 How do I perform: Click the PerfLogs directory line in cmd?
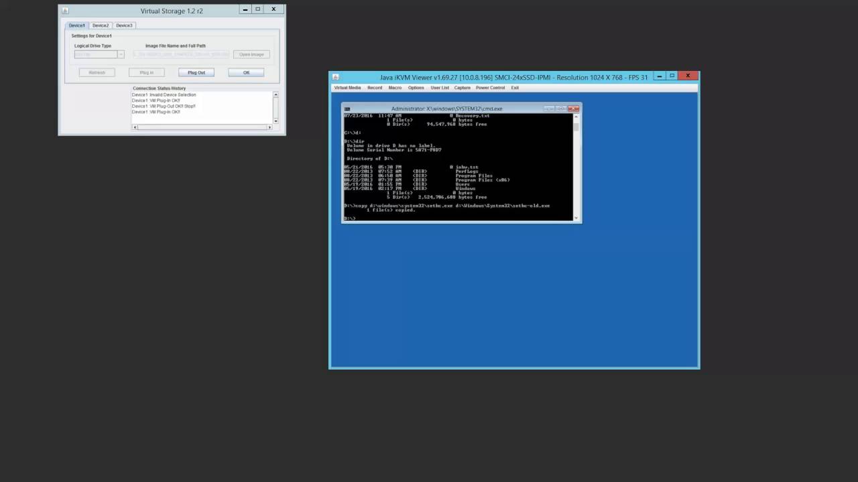[x=411, y=171]
